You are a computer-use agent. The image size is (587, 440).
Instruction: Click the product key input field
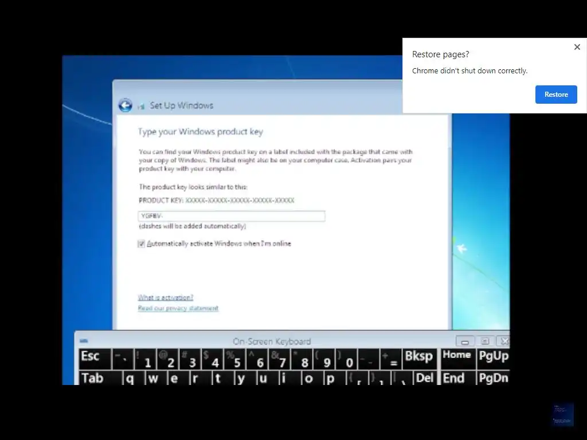[232, 216]
